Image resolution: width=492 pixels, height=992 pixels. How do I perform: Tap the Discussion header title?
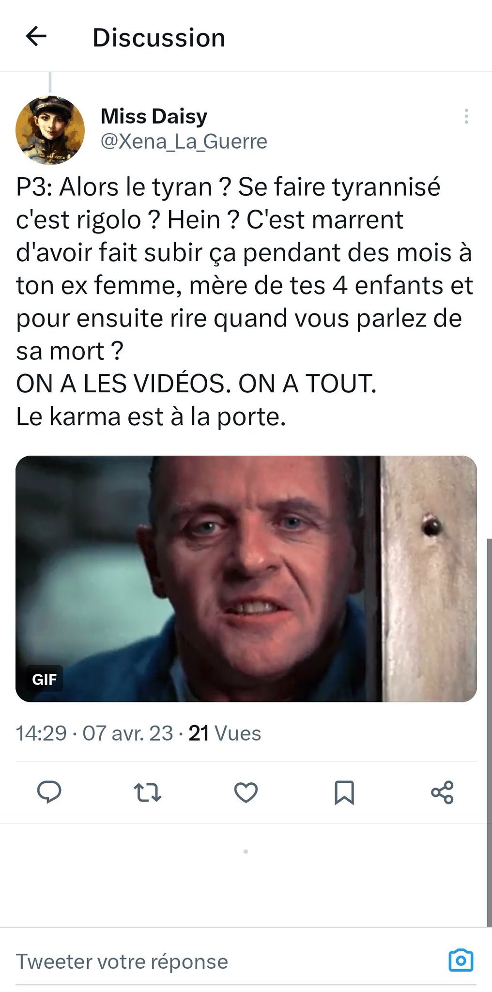(159, 38)
